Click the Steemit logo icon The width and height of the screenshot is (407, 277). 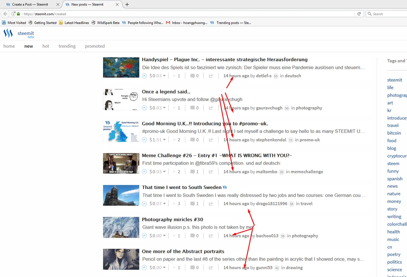(8, 33)
